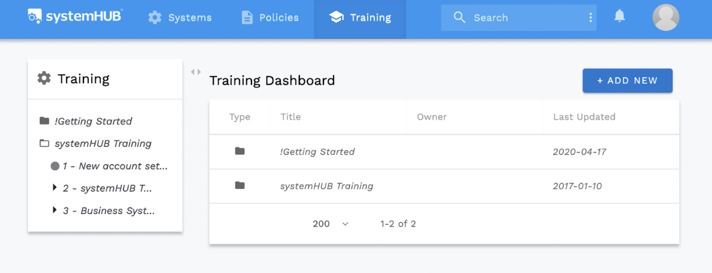Screen dimensions: 712x273
Task: Click the Training panel gear icon
Action: click(44, 79)
